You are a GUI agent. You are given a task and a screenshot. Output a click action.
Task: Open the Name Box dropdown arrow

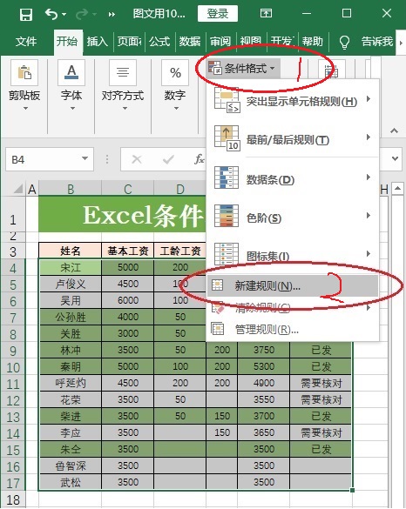[x=85, y=158]
